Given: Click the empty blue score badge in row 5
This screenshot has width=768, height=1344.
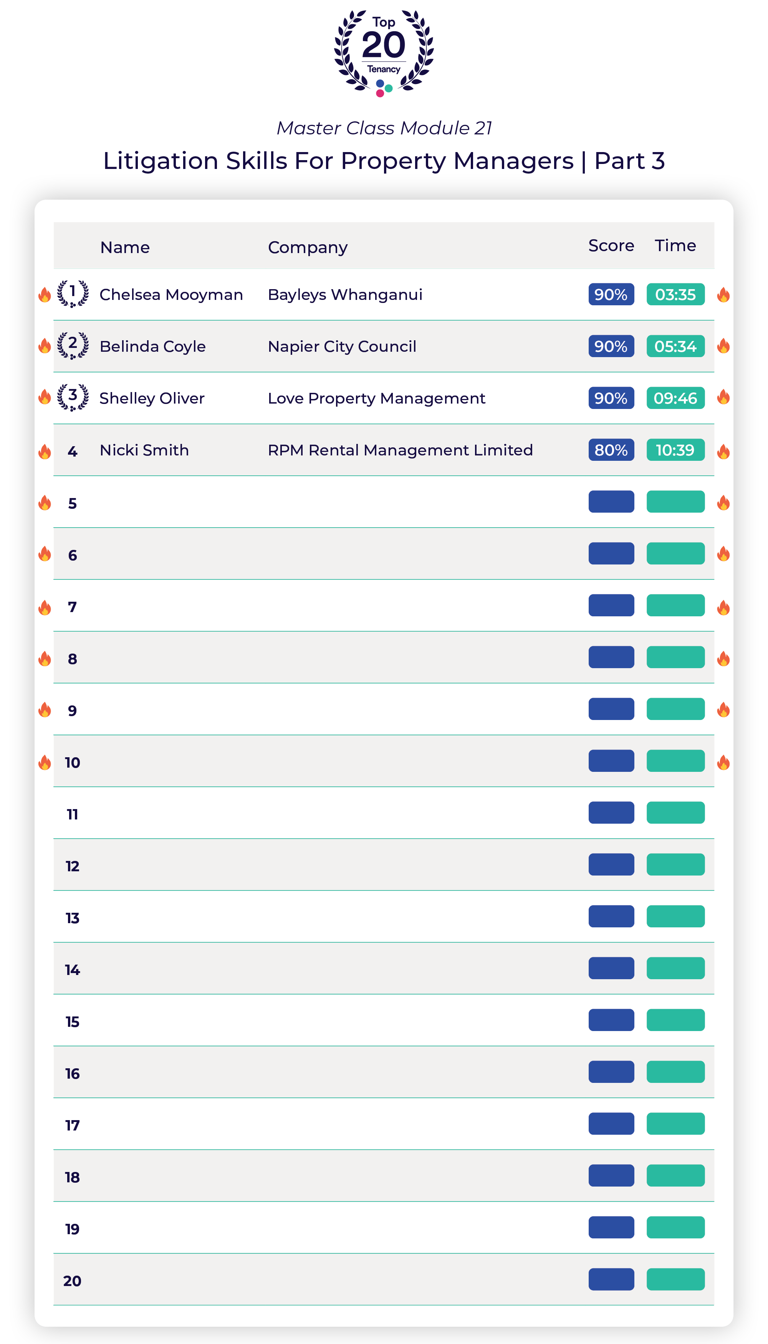Looking at the screenshot, I should tap(611, 502).
